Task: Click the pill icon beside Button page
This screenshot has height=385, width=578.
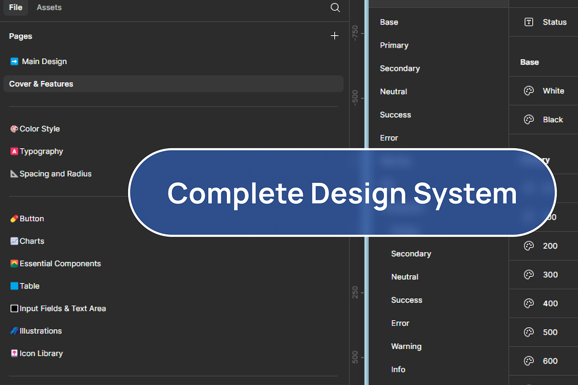Action: point(14,219)
